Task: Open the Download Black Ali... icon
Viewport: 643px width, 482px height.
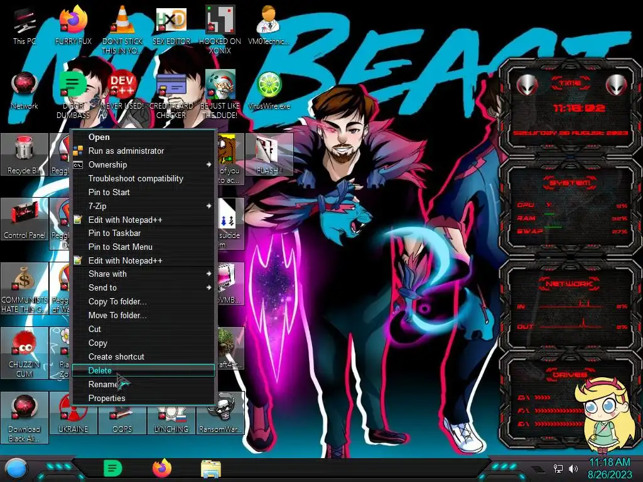Action: 24,417
